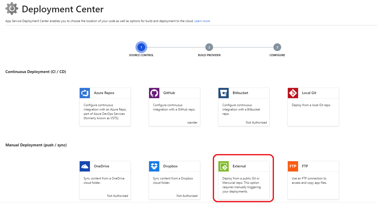Choose the GitHub card title

point(169,93)
